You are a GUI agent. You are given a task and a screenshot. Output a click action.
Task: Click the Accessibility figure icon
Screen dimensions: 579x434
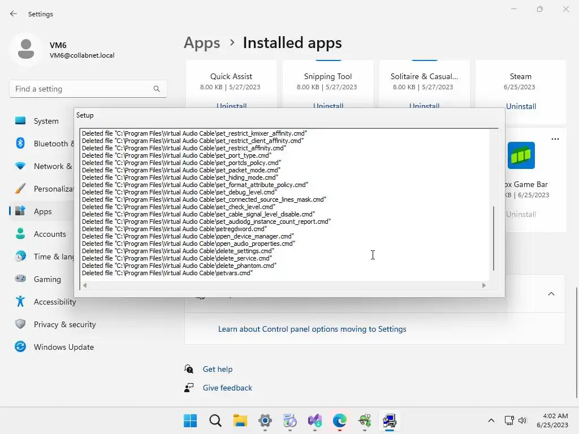[x=20, y=302]
